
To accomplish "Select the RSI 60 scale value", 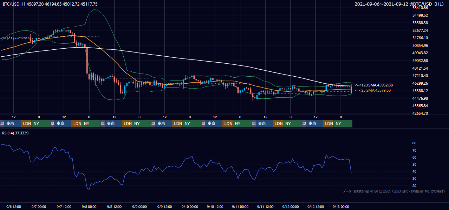I will (x=415, y=157).
